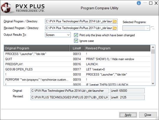Click the refresh icon beside Selected Programs
This screenshot has width=159, height=120.
[x=153, y=28]
